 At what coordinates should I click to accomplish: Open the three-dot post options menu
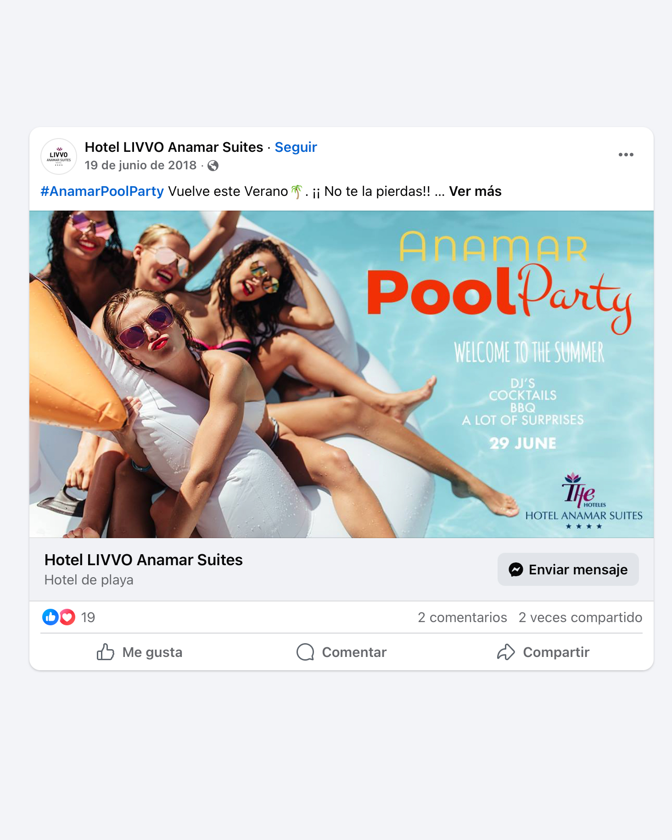click(x=626, y=155)
